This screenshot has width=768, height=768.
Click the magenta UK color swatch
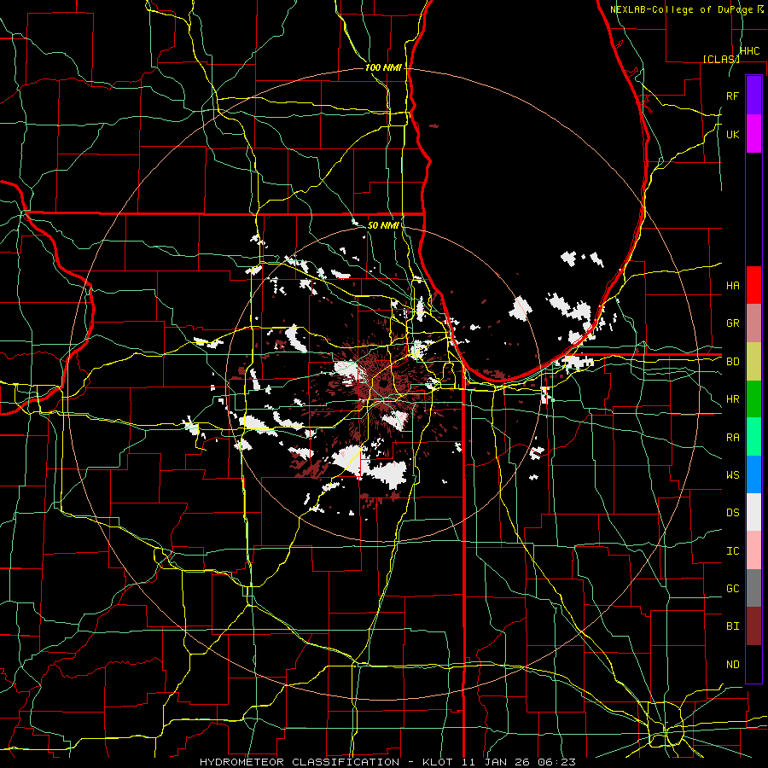pyautogui.click(x=753, y=134)
